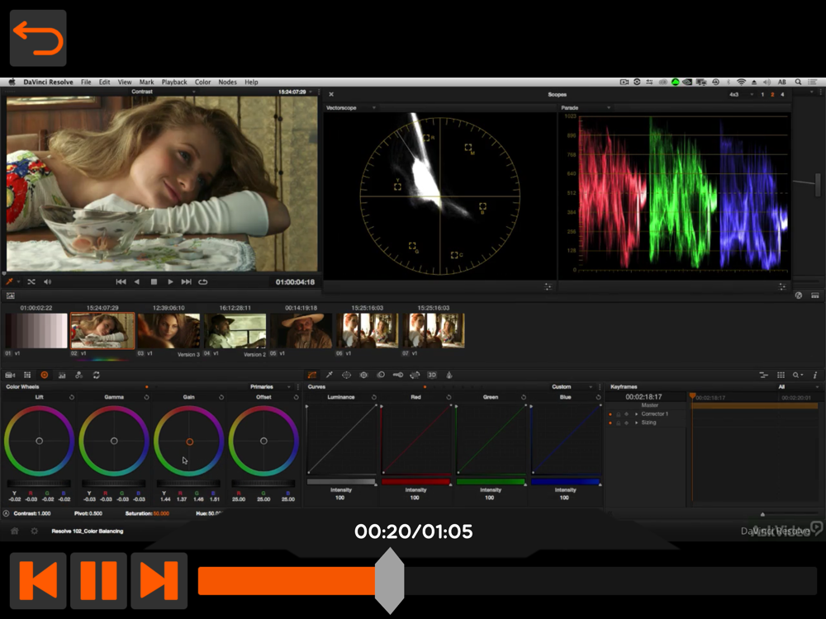Screen dimensions: 826x619
Task: Open the Nodes menu
Action: [227, 83]
